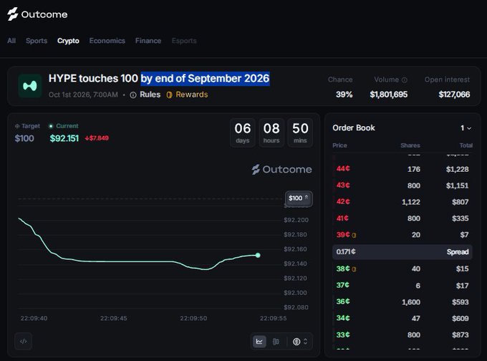This screenshot has width=487, height=361.
Task: Select the Crypto category tab
Action: click(x=68, y=41)
